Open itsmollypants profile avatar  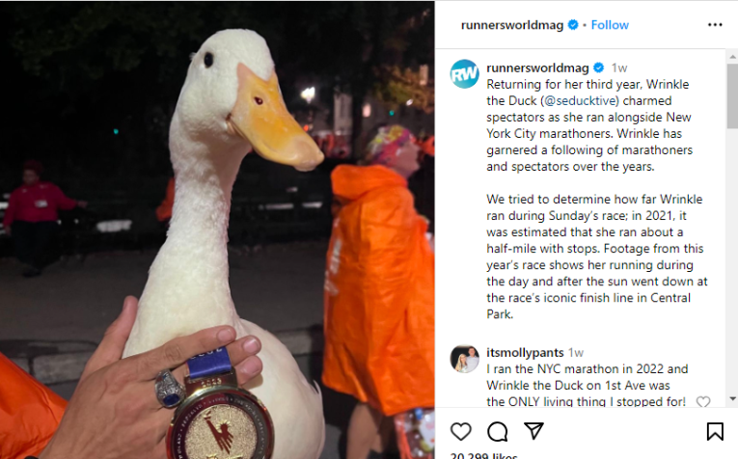465,359
